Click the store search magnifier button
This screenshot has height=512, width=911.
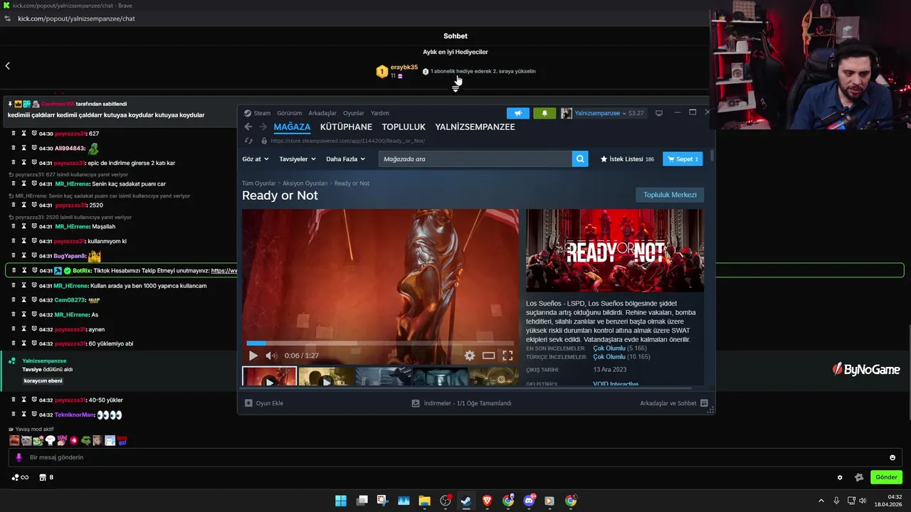click(580, 159)
